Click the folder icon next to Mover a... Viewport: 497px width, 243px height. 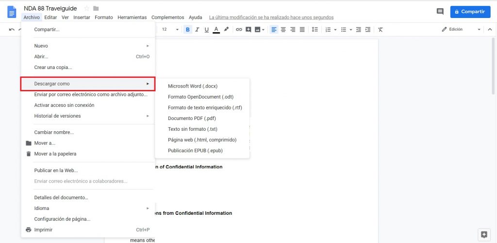pos(29,143)
